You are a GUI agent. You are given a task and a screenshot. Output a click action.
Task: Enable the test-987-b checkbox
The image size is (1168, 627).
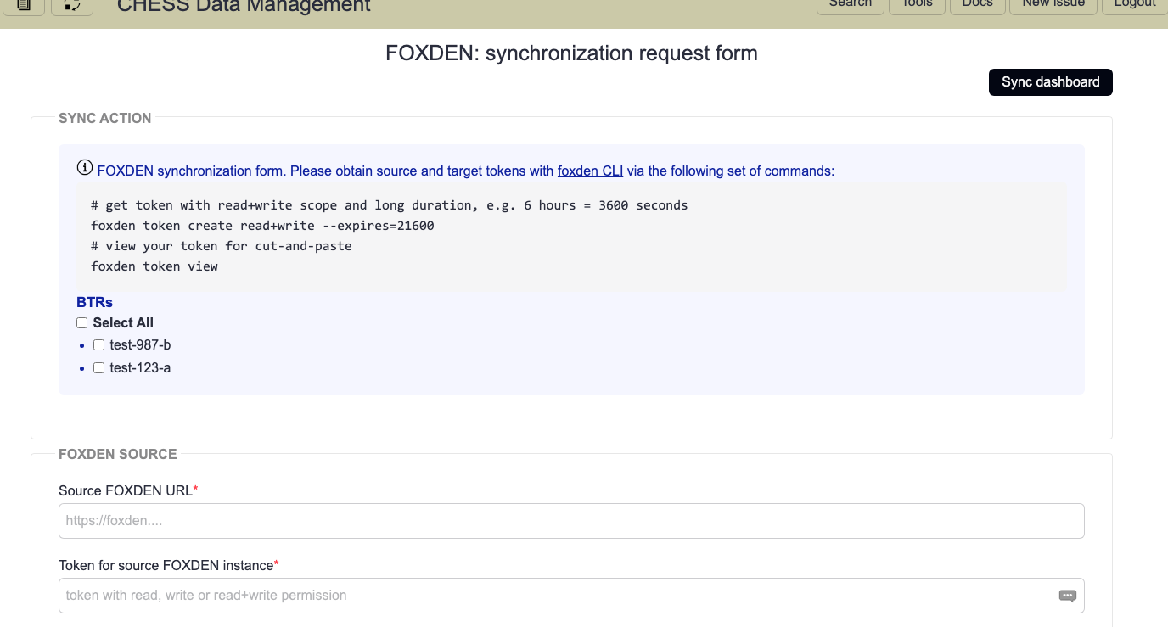click(98, 345)
